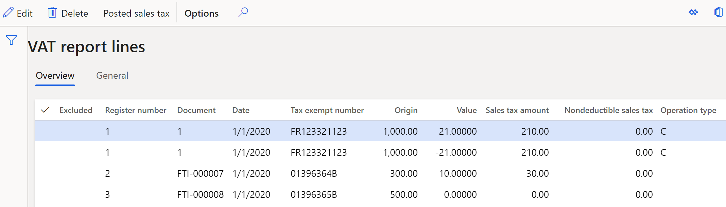Click the sales tax amount 30.00 cell
The image size is (726, 207).
(x=537, y=173)
